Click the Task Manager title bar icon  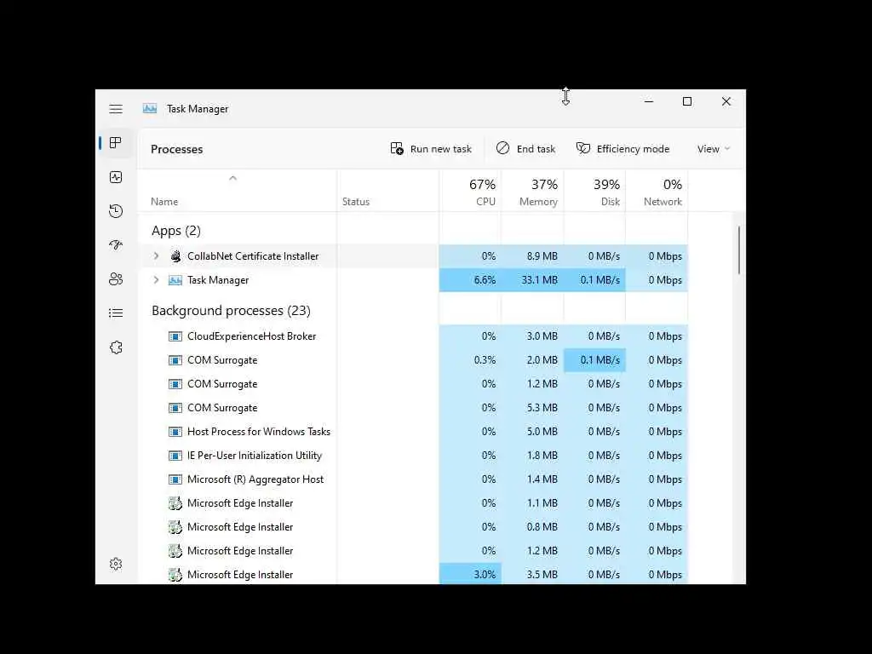150,108
